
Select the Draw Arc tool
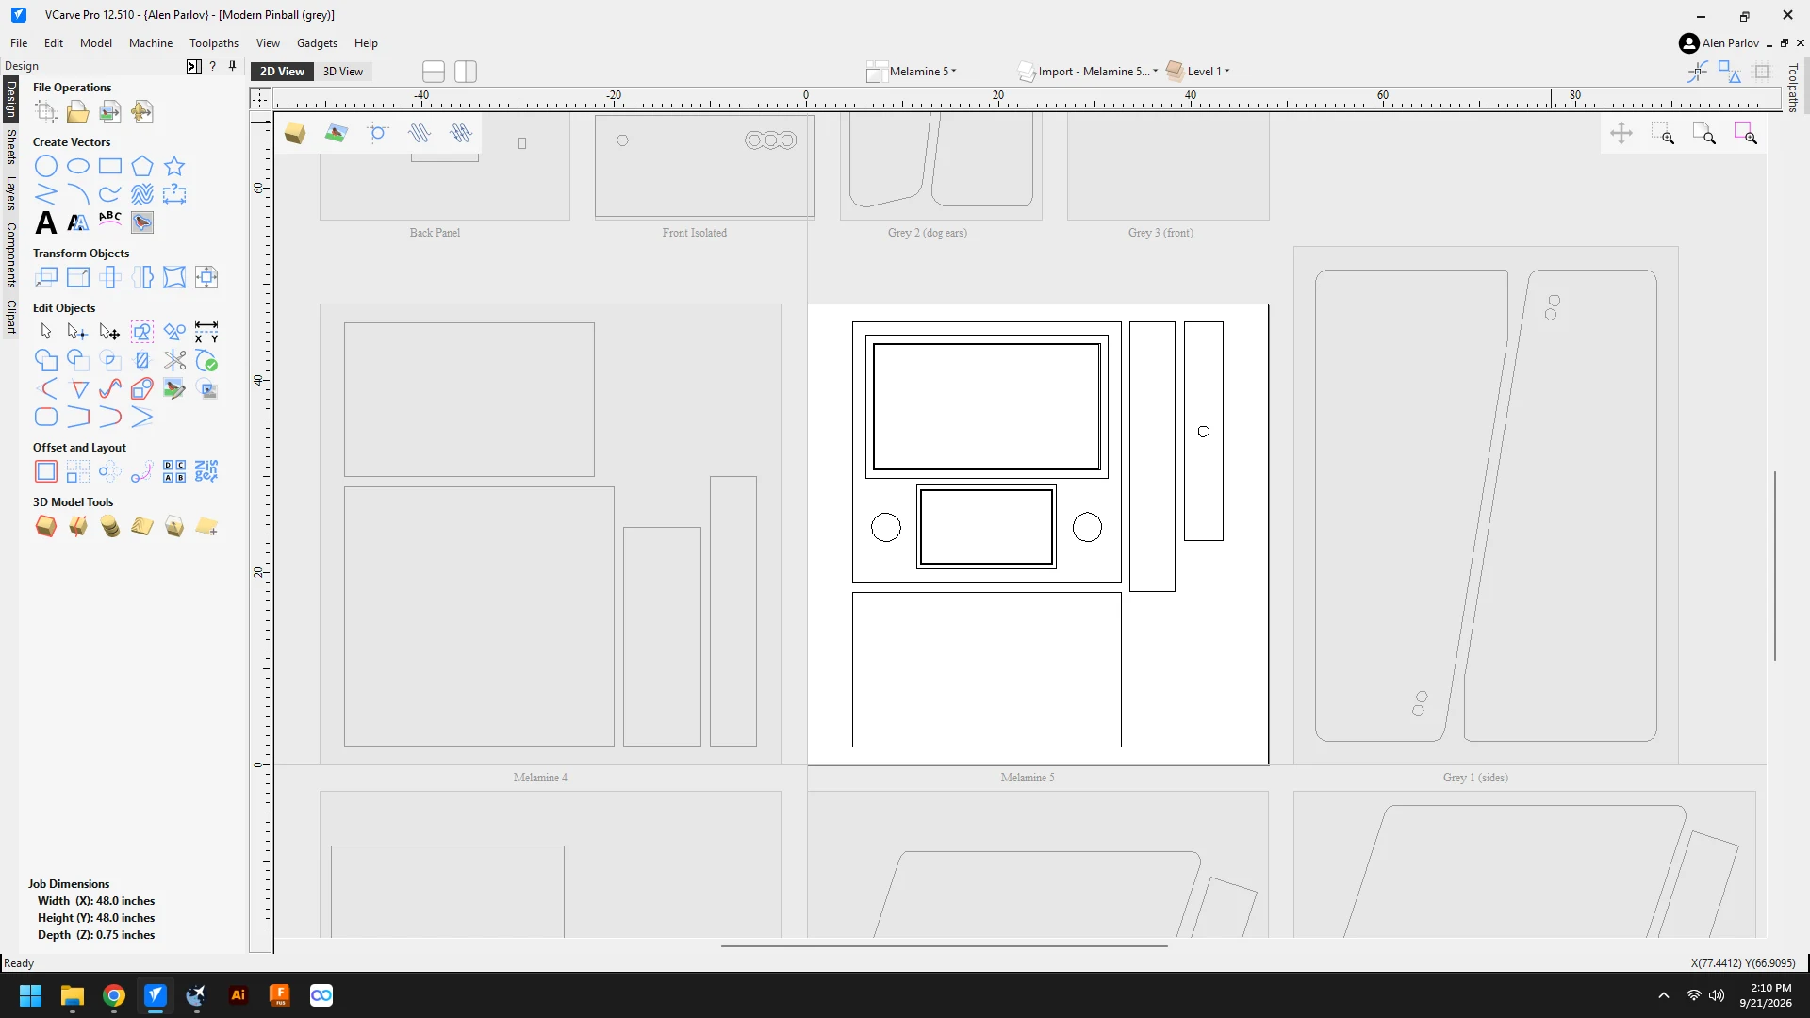pos(78,195)
